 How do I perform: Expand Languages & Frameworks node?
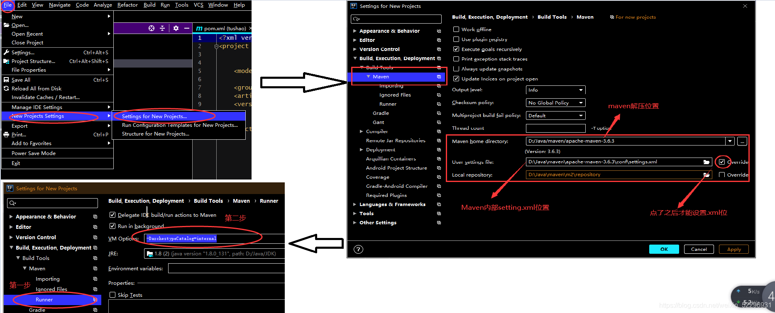click(355, 204)
